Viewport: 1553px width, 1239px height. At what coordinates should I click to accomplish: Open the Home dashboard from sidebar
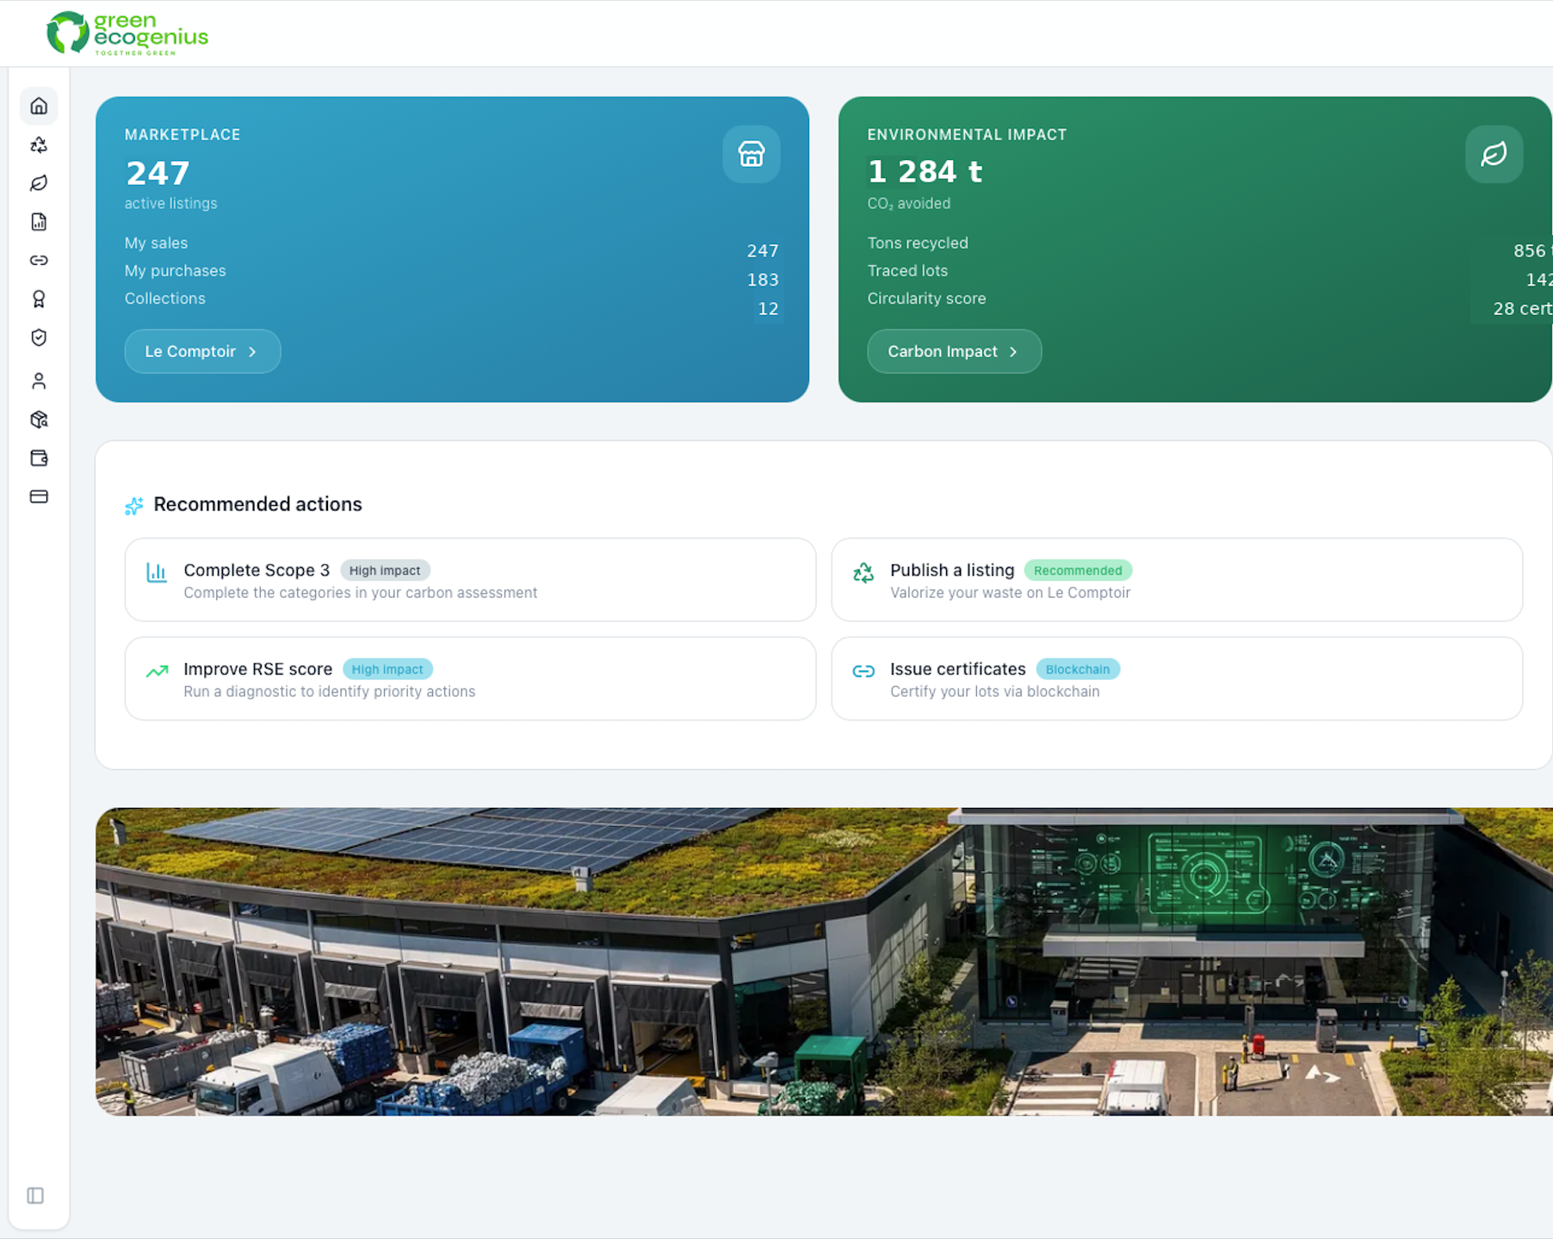pyautogui.click(x=39, y=106)
